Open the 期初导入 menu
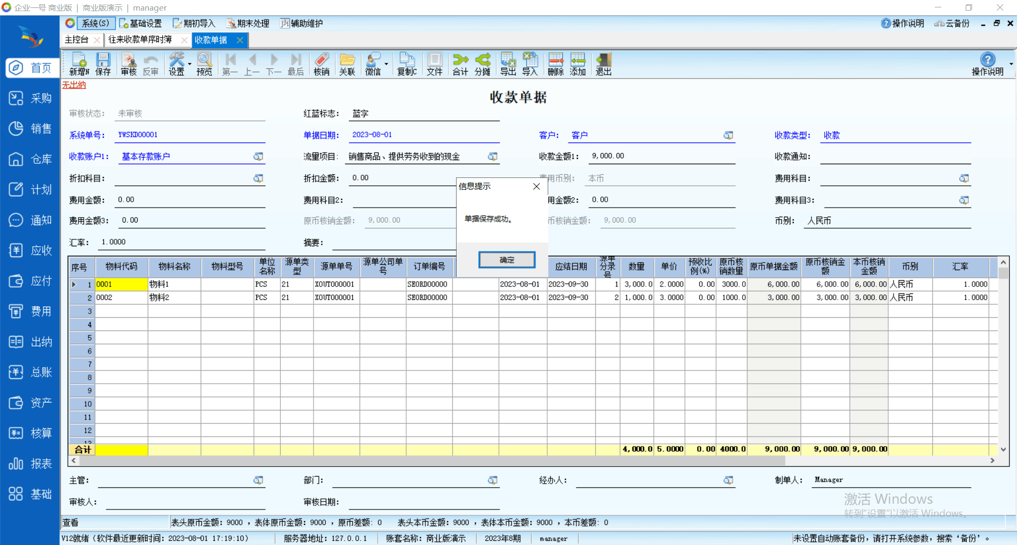The width and height of the screenshot is (1017, 545). [194, 23]
